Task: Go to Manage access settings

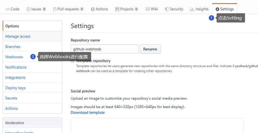Action: pos(18,36)
